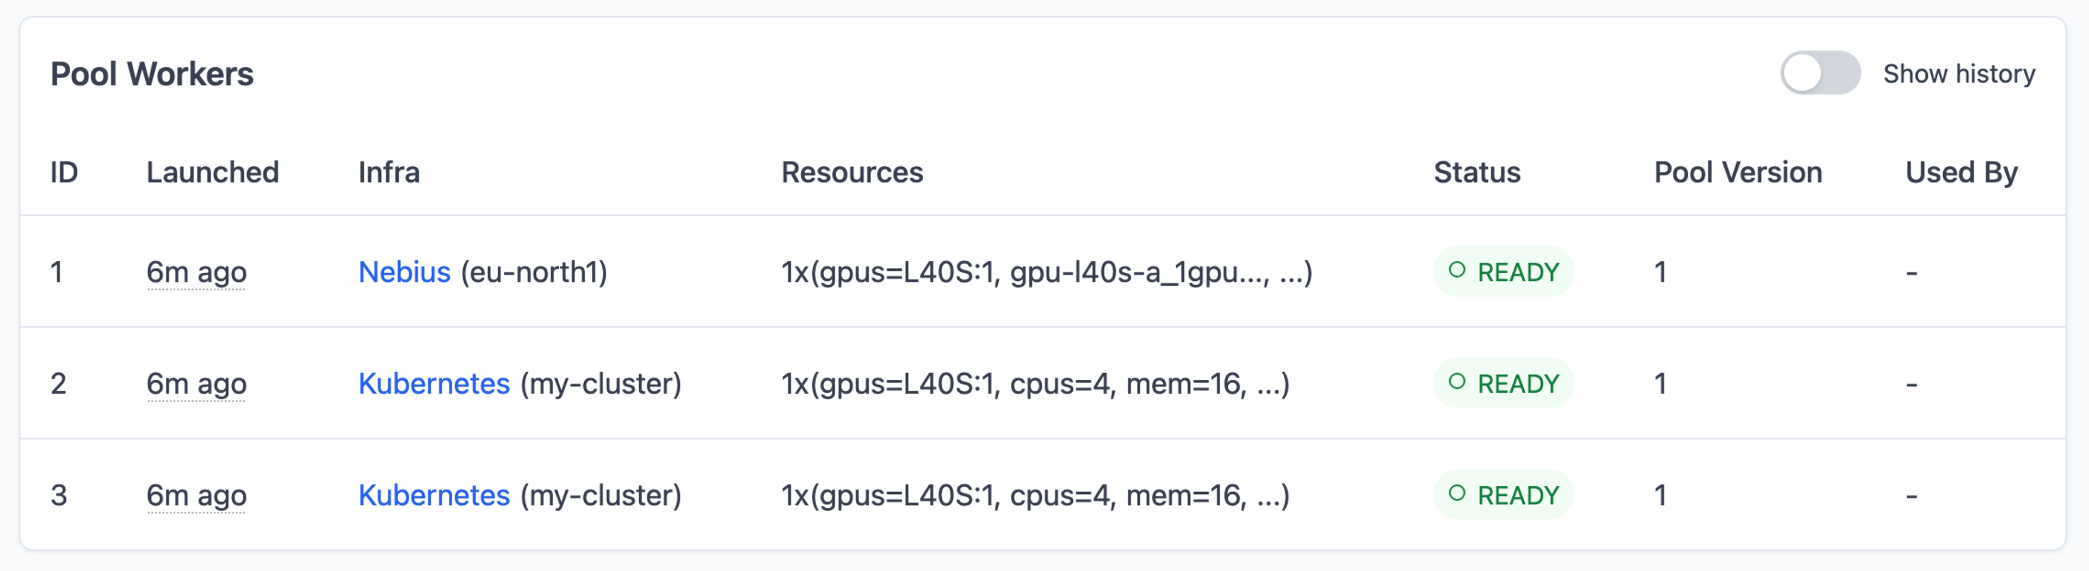Click '6m ago' launch time for worker 3
Screen dimensions: 2089x571
click(196, 495)
